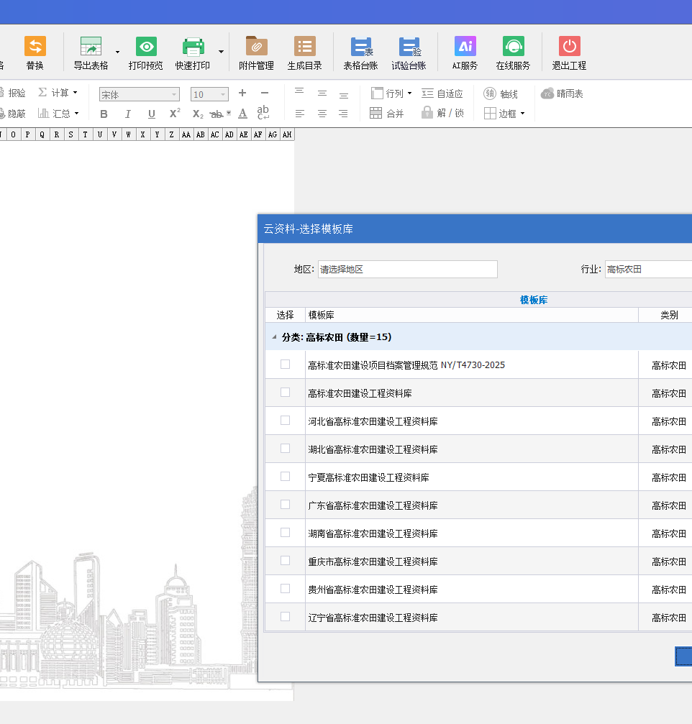Click the red 退出工程 power icon
Screen dimensions: 692x724
[x=569, y=47]
